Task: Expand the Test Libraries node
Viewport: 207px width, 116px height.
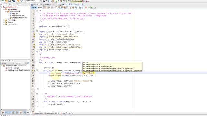Action: point(4,24)
